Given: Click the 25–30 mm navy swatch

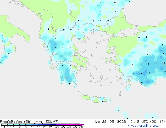Looking at the screenshot, I should pos(53,125).
